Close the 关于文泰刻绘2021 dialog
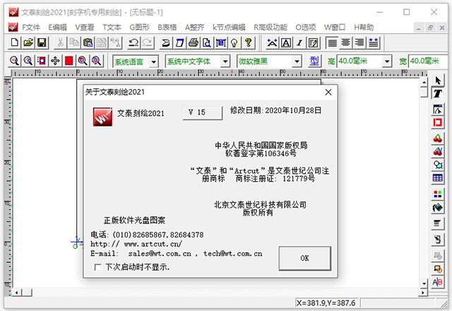The width and height of the screenshot is (452, 311). [328, 93]
